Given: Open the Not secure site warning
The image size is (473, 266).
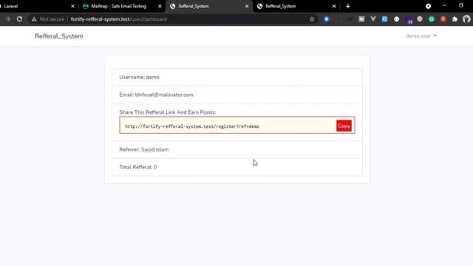Looking at the screenshot, I should [x=48, y=19].
